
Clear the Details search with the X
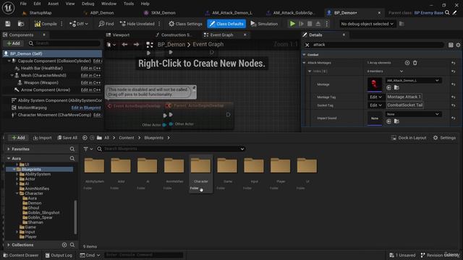coord(307,45)
